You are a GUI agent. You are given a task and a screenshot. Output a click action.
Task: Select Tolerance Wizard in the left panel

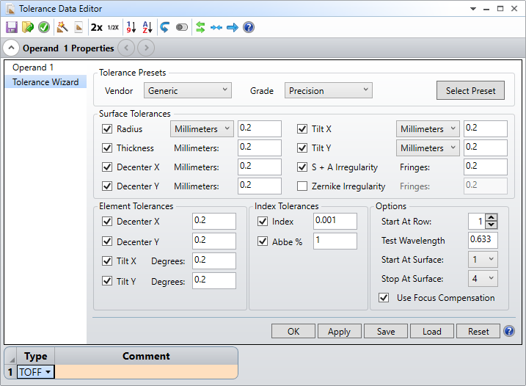coord(45,82)
